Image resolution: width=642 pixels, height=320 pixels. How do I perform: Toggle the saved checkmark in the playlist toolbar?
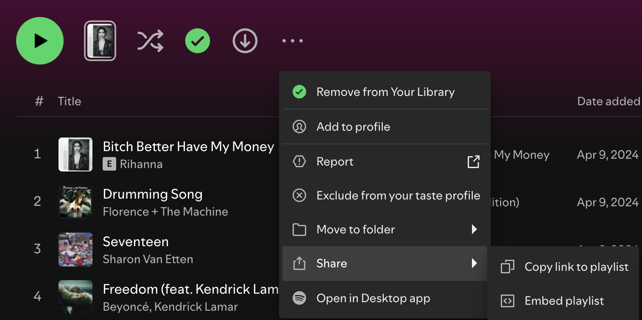(x=198, y=41)
